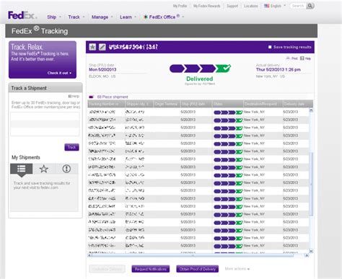Open the alert exclamation tab in My Shipments

click(66, 169)
